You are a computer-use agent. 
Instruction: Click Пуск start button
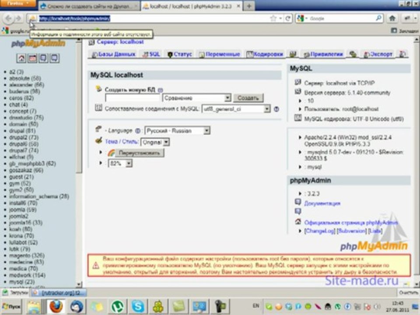click(x=11, y=306)
